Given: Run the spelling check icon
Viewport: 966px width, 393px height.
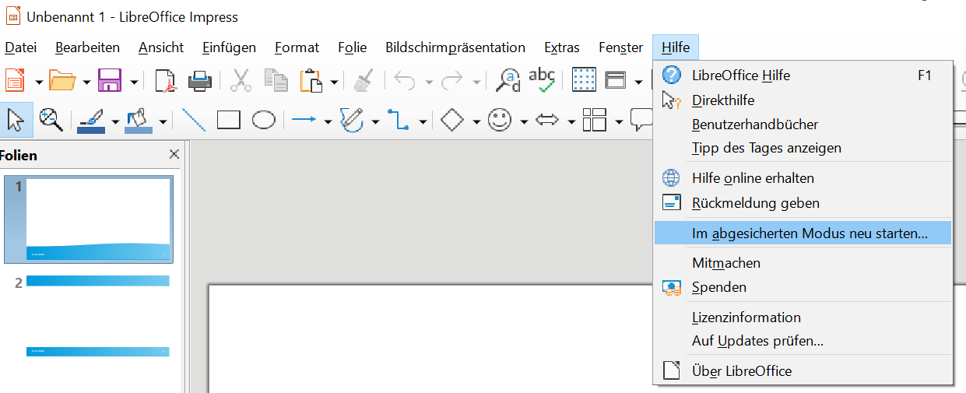Looking at the screenshot, I should click(x=542, y=80).
